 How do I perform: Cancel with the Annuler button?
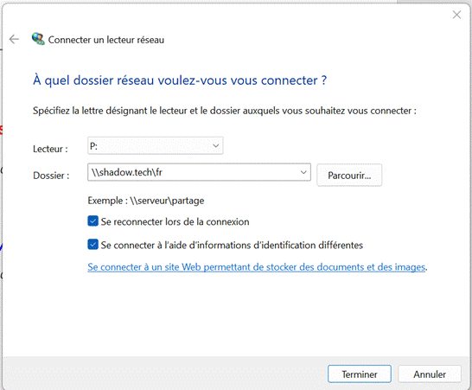tap(430, 374)
